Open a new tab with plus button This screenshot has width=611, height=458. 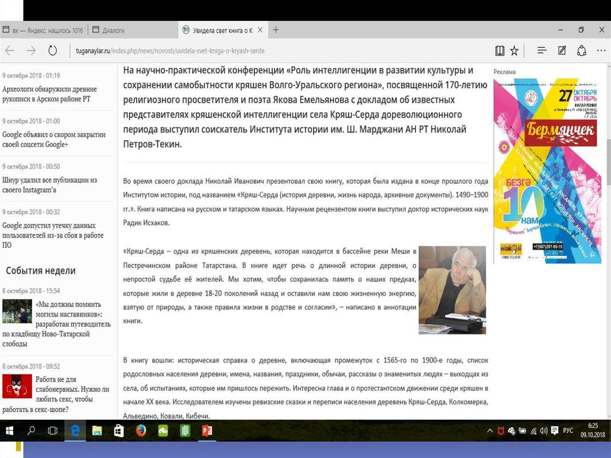[x=276, y=30]
